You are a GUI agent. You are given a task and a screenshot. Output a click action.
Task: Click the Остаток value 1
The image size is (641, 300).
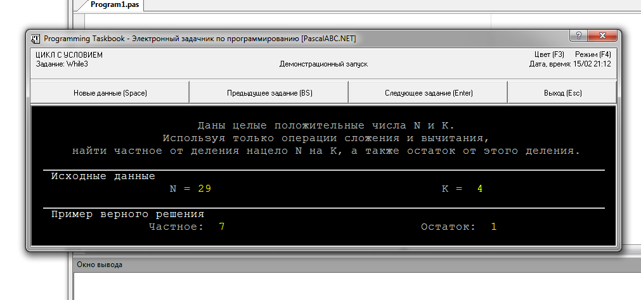tap(494, 227)
